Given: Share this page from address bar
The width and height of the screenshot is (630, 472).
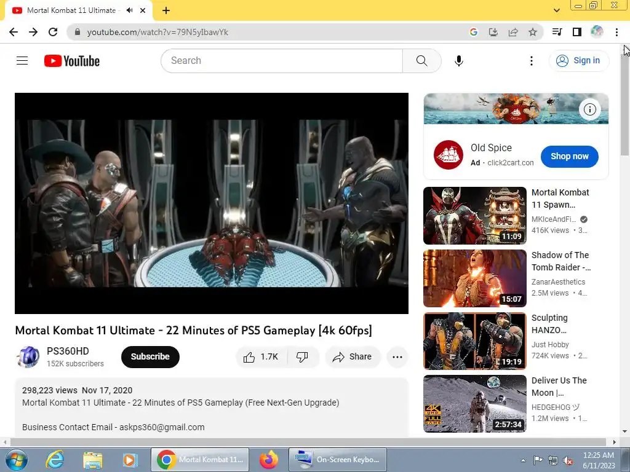Looking at the screenshot, I should [513, 32].
